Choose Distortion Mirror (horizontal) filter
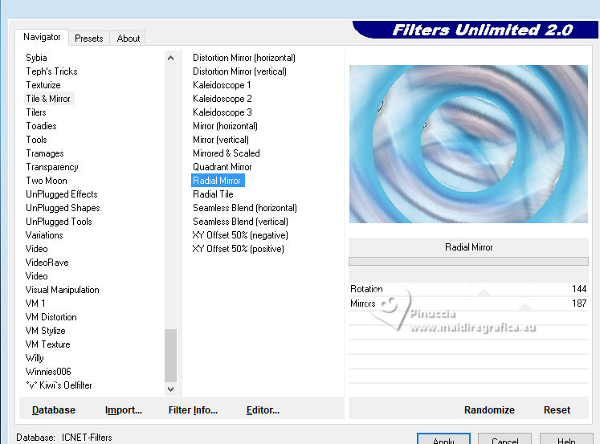 [244, 58]
